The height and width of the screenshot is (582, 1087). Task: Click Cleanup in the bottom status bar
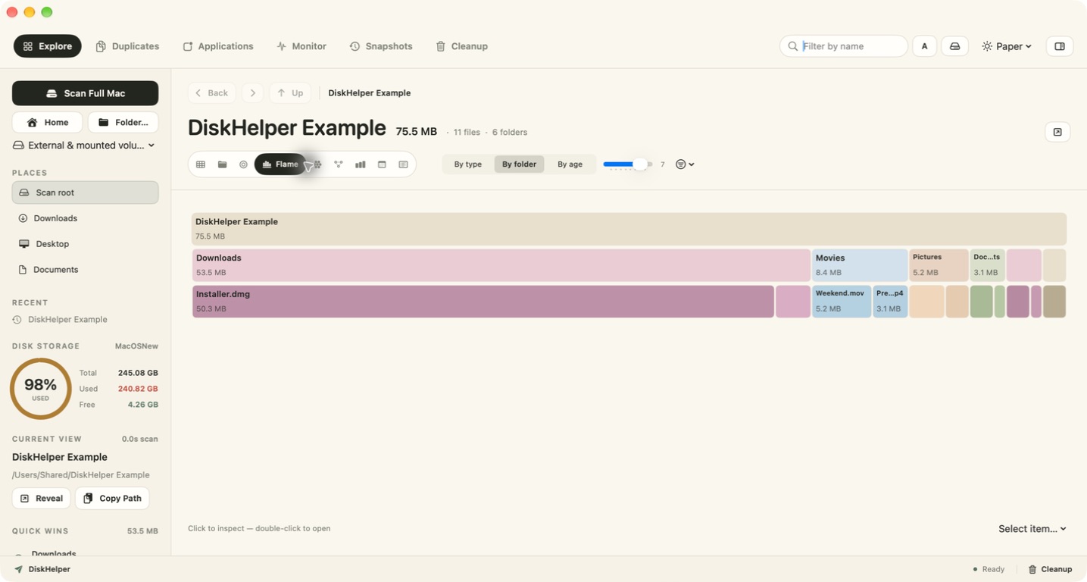pyautogui.click(x=1050, y=569)
